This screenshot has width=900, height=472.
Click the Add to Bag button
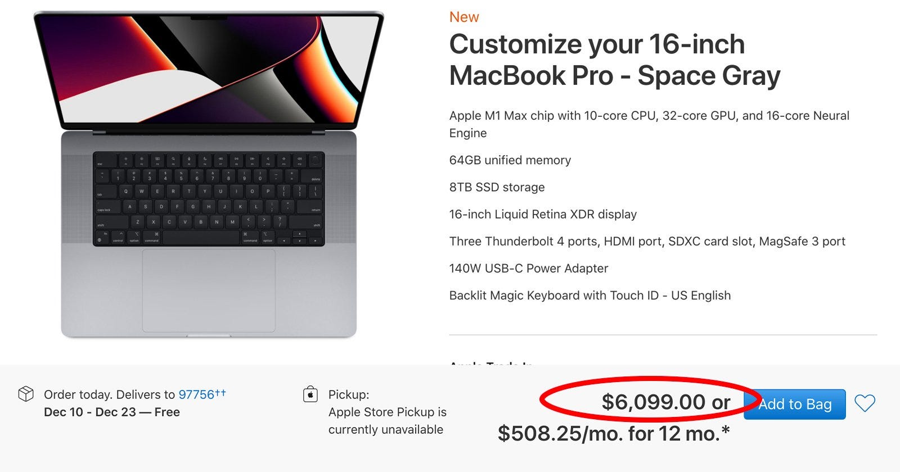(x=794, y=404)
